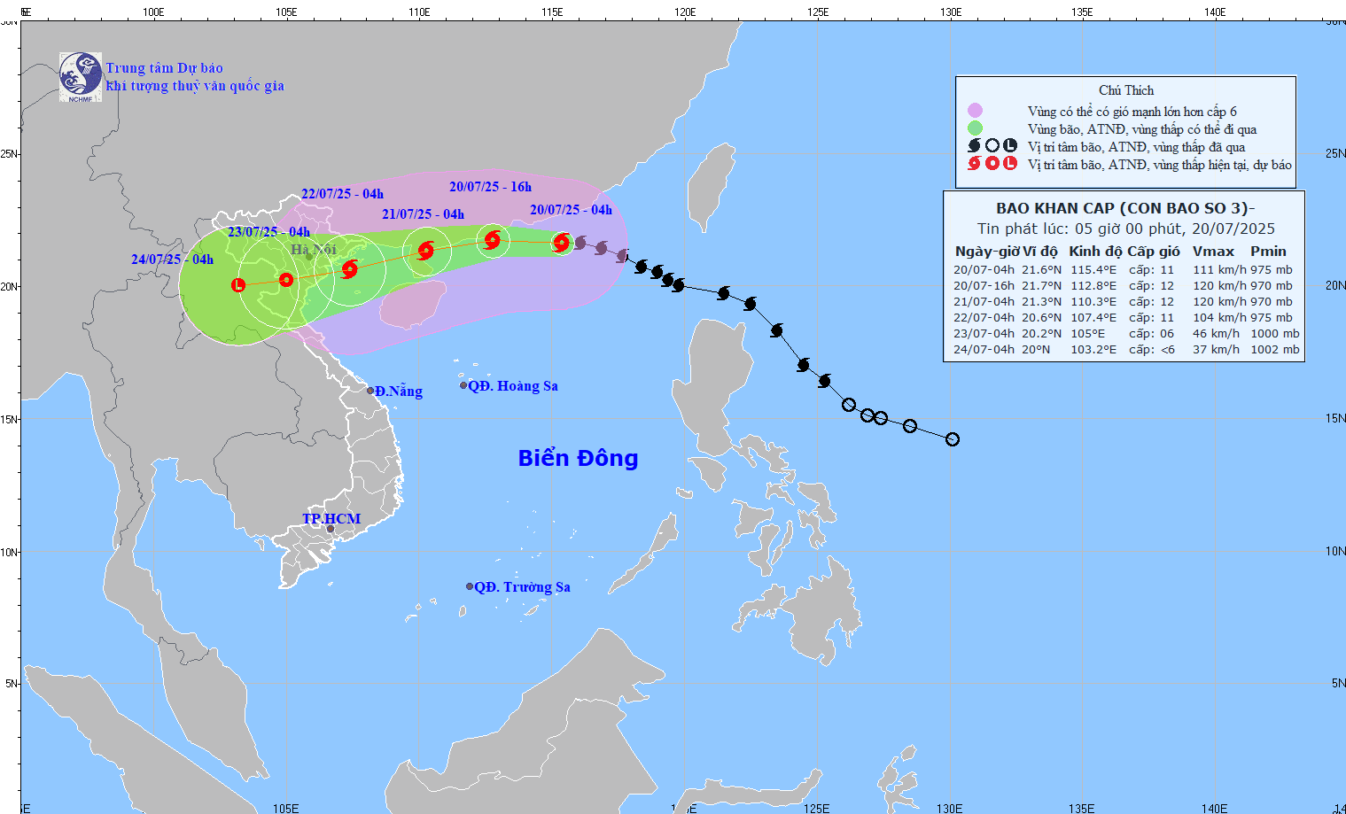Screen dimensions: 1346x814
Task: Toggle the pink 'gió mạnh lớn hơn cấp 6' legend dot
Action: pos(975,111)
